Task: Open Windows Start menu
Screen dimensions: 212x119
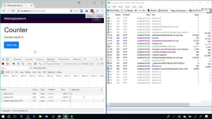Action: pyautogui.click(x=3, y=116)
